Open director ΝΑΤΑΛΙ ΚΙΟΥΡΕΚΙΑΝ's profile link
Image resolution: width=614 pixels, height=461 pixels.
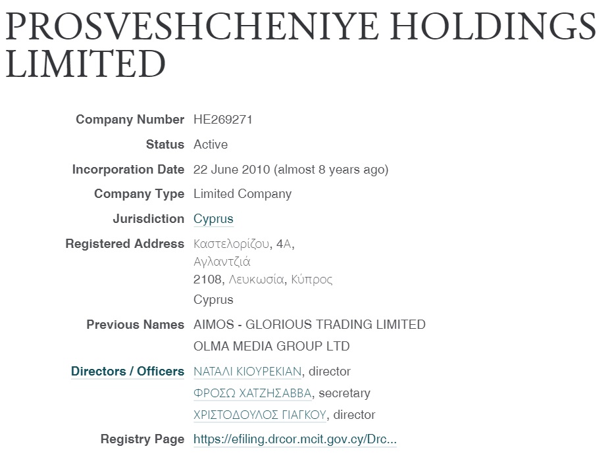[x=247, y=372]
